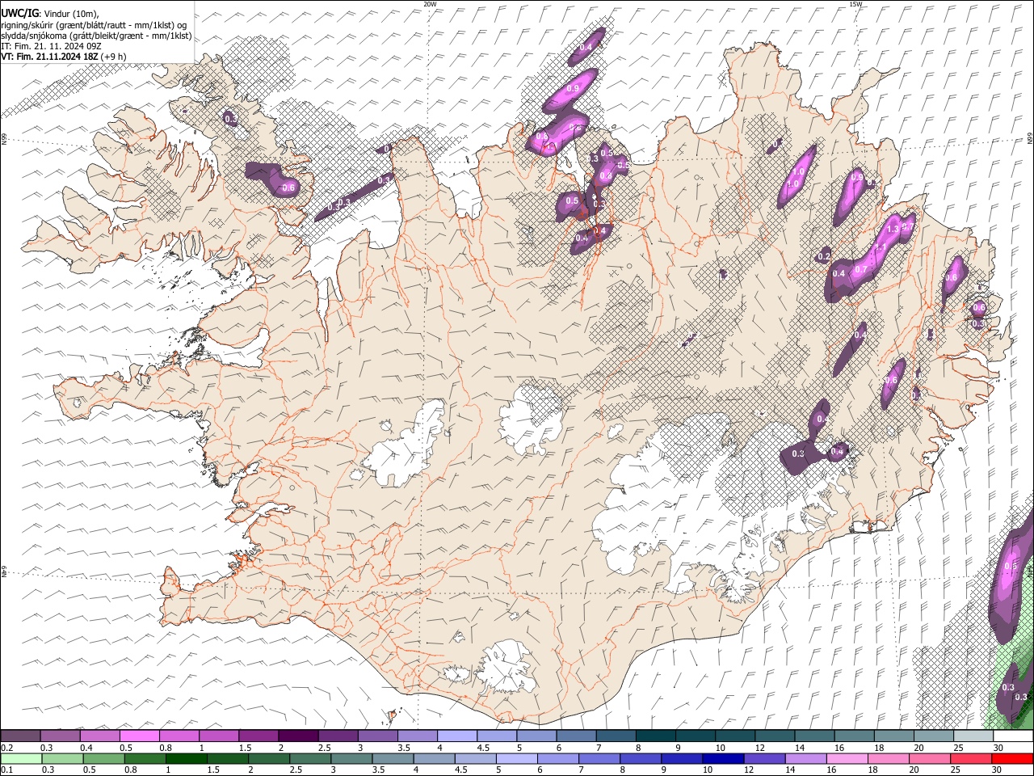
Task: Click the "0.2" label under the upper scale
Action: [x=7, y=748]
